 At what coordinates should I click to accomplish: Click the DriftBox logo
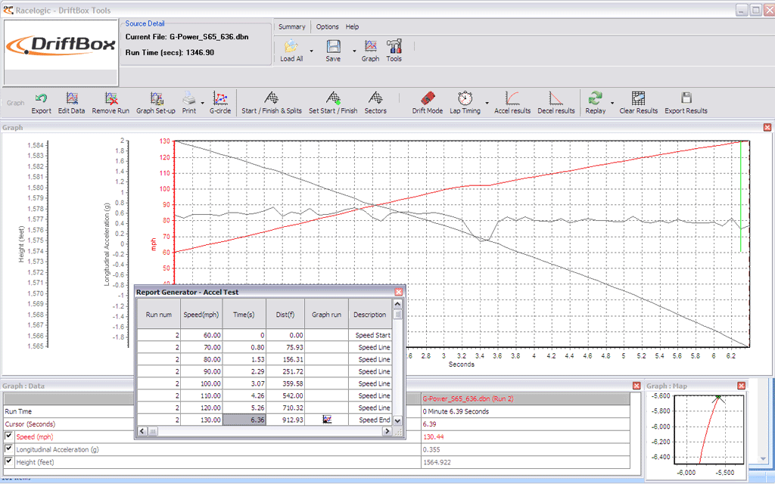(61, 45)
